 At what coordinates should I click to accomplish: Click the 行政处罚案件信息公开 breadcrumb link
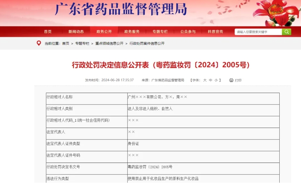pos(147,43)
